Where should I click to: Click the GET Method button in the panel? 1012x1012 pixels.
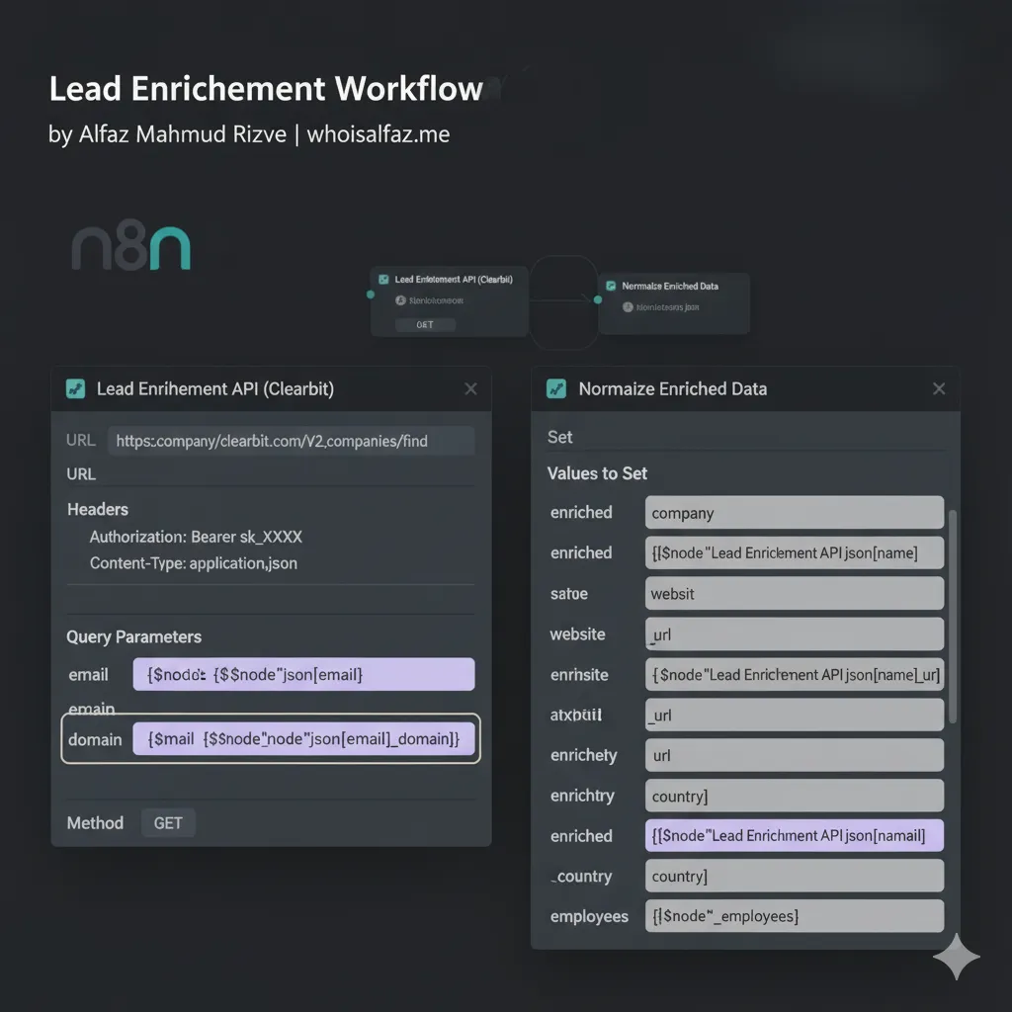[168, 822]
